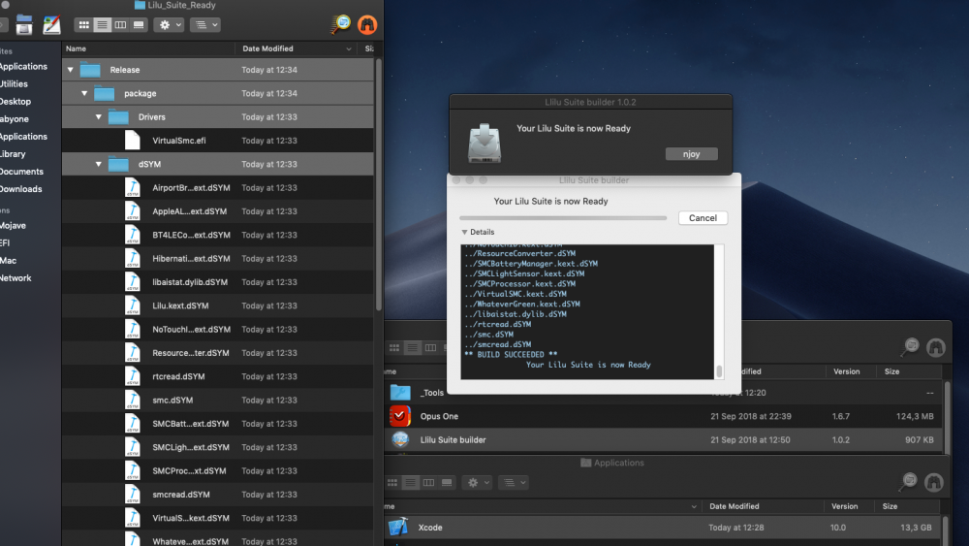The width and height of the screenshot is (969, 546).
Task: Collapse the Details disclosure triangle
Action: 464,232
